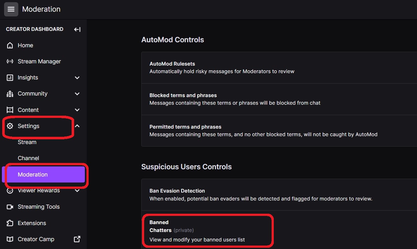
Task: Click the Home house icon
Action: 10,45
